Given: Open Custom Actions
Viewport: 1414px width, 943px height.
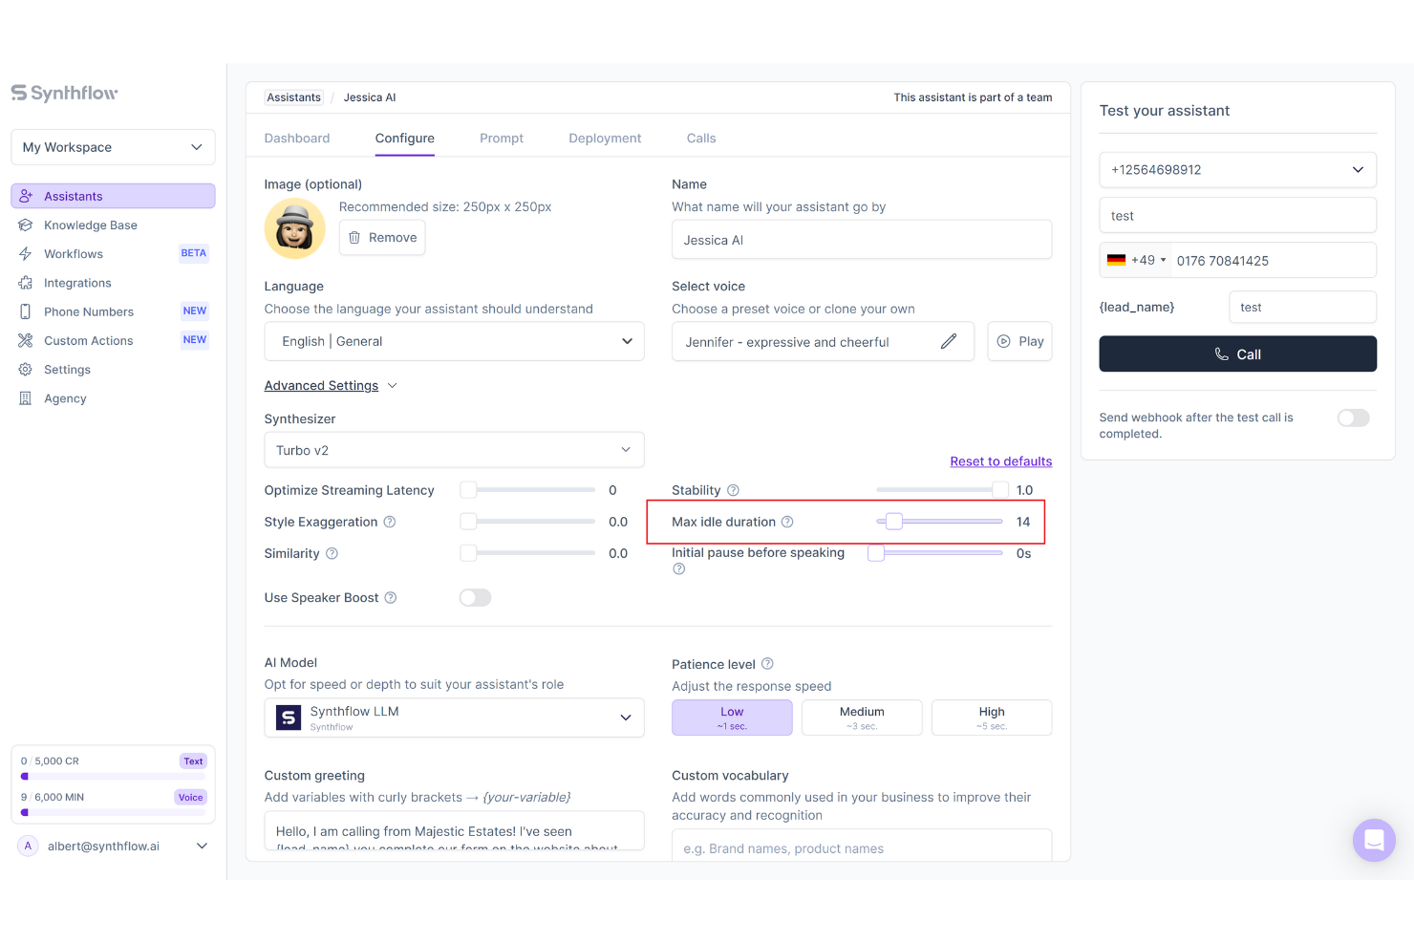Looking at the screenshot, I should pos(89,340).
